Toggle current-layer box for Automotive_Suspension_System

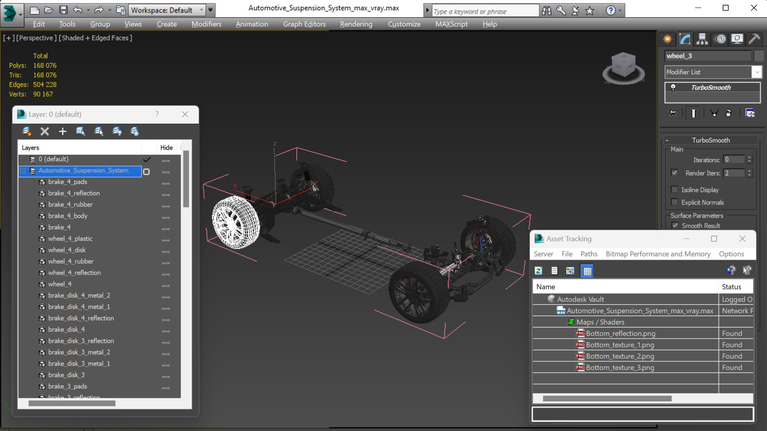[147, 171]
